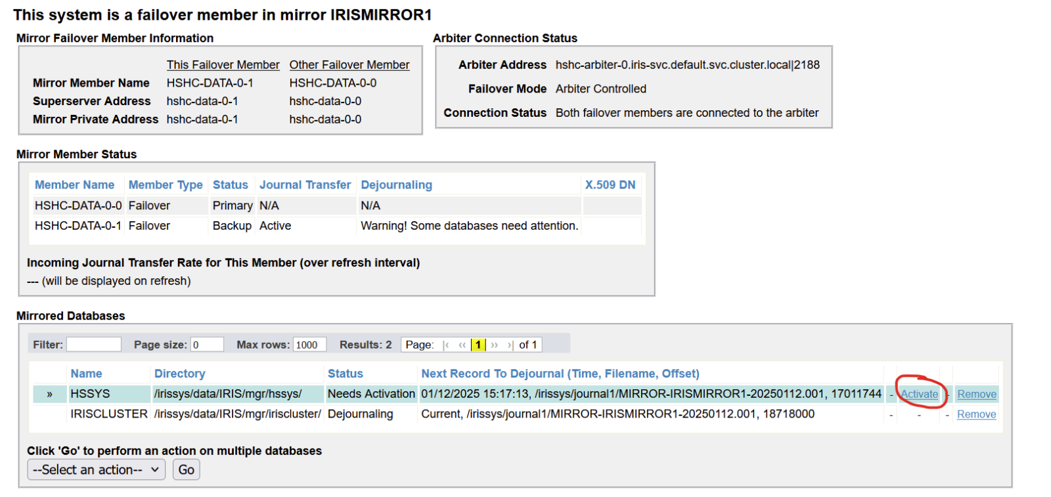
Task: Sort mirrored databases by Status column
Action: 345,374
